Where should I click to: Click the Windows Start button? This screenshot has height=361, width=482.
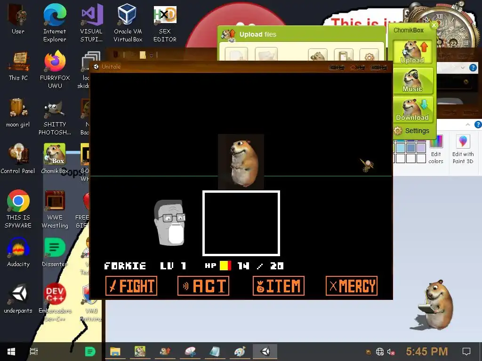tap(11, 352)
